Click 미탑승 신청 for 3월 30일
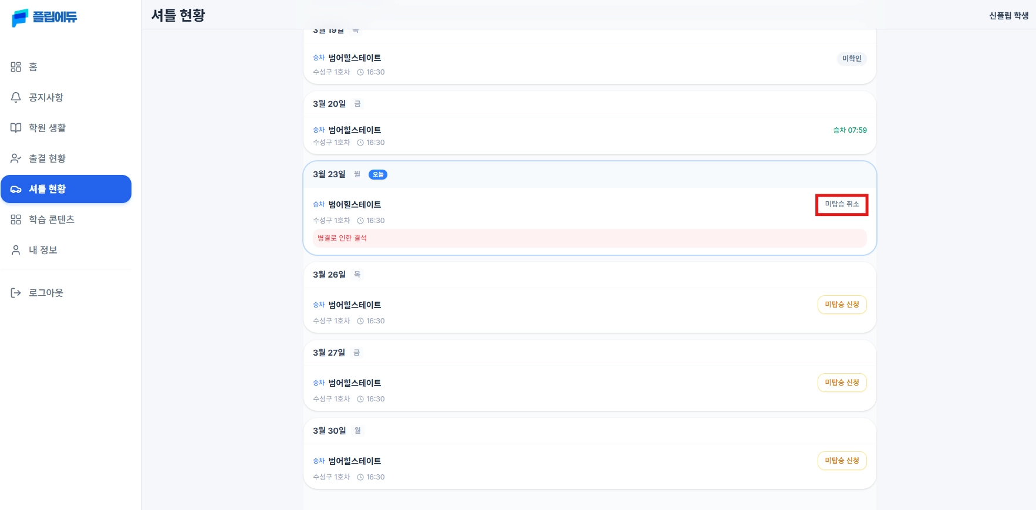1036x510 pixels. pyautogui.click(x=842, y=461)
